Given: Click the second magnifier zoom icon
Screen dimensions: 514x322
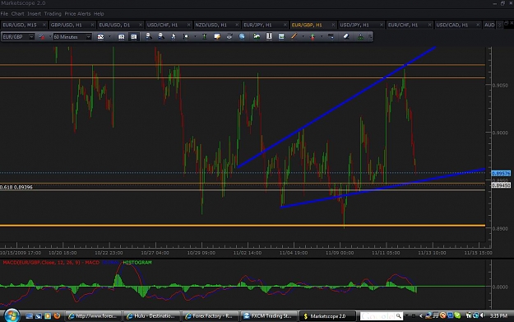Looking at the screenshot, I should (161, 36).
